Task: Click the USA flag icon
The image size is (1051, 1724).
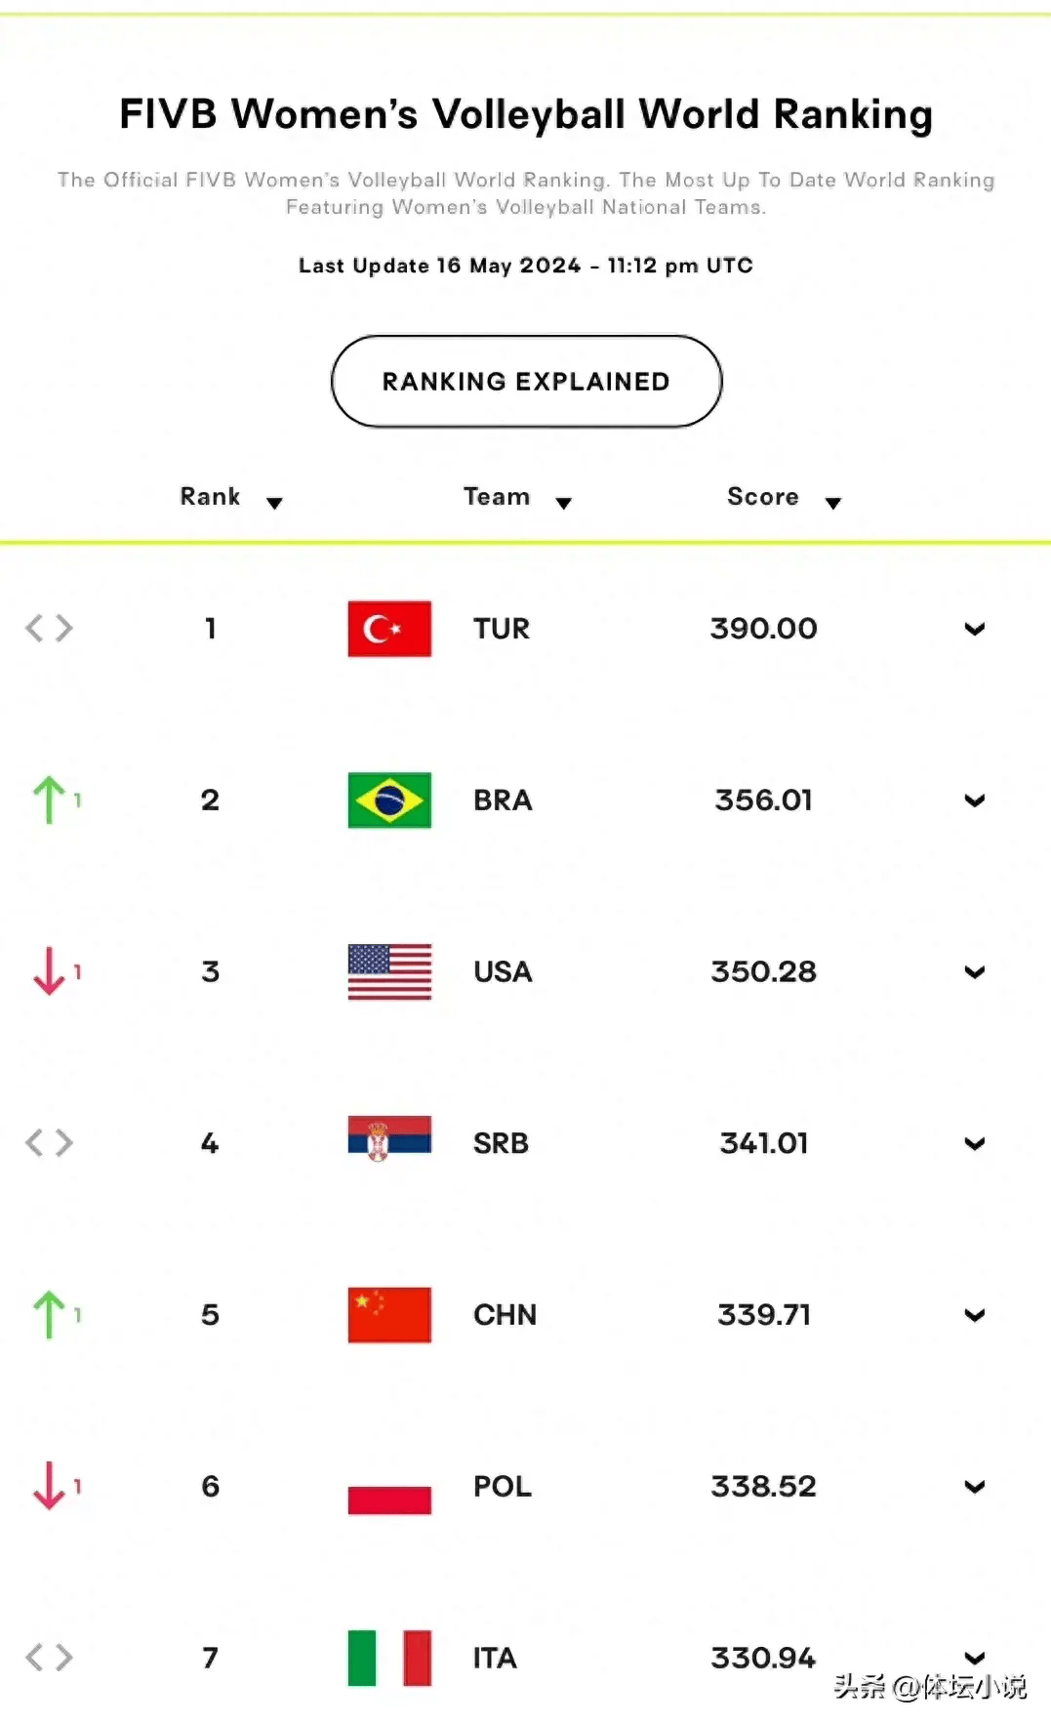Action: point(389,972)
